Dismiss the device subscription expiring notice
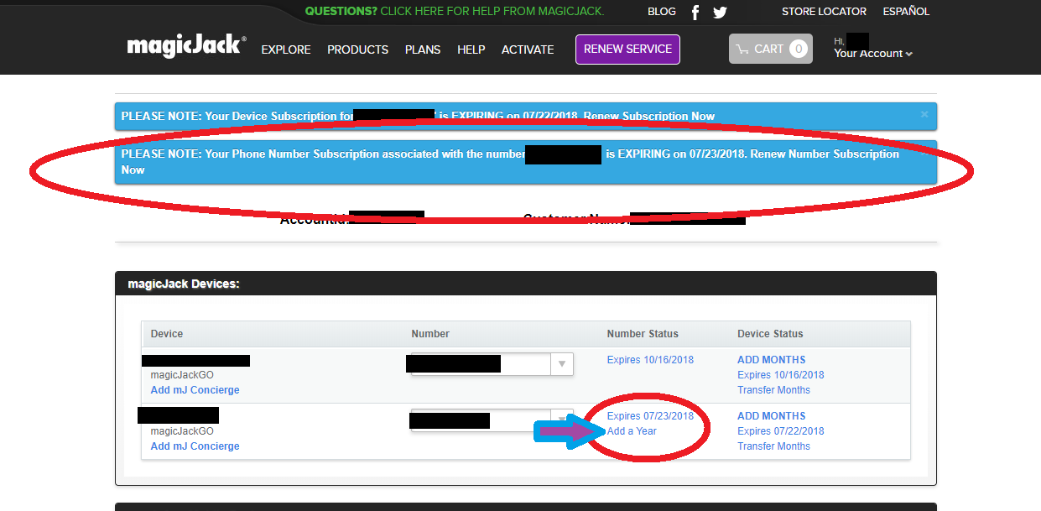 tap(924, 114)
